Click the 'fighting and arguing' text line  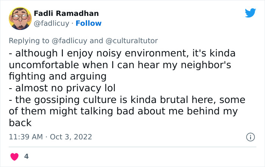tap(57, 76)
